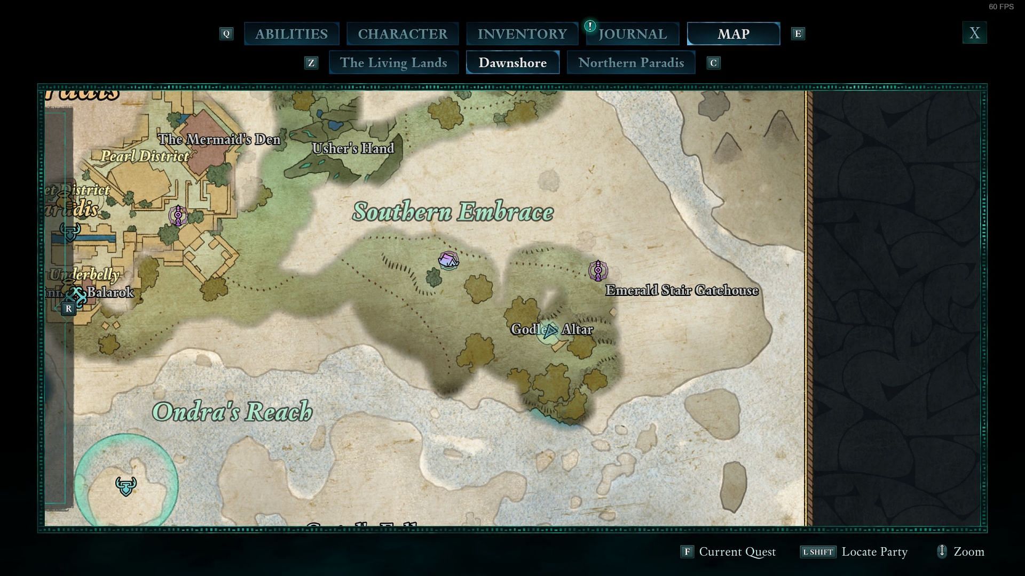
Task: Expand the Character screen panel
Action: point(402,33)
